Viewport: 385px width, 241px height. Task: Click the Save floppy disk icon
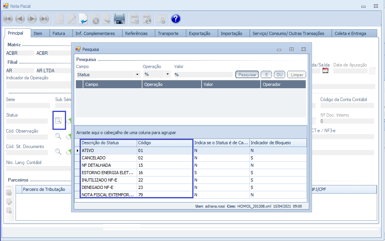tap(119, 19)
